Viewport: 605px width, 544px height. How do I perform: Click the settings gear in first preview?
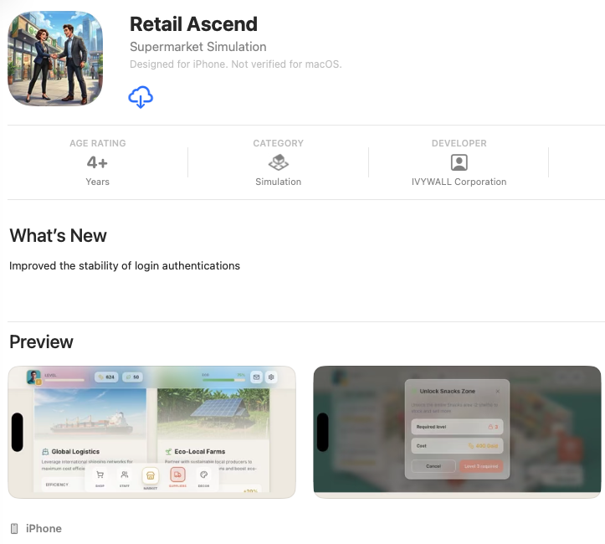[271, 377]
